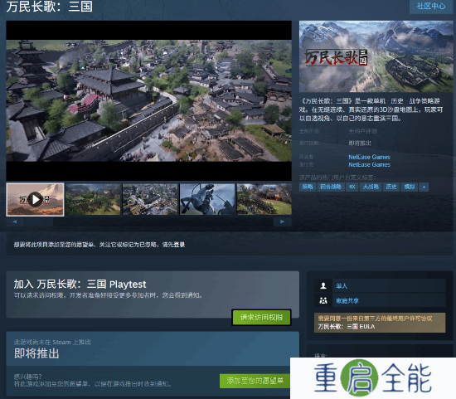Click the 请求访问权限 request access button
The width and height of the screenshot is (456, 399).
pyautogui.click(x=261, y=317)
